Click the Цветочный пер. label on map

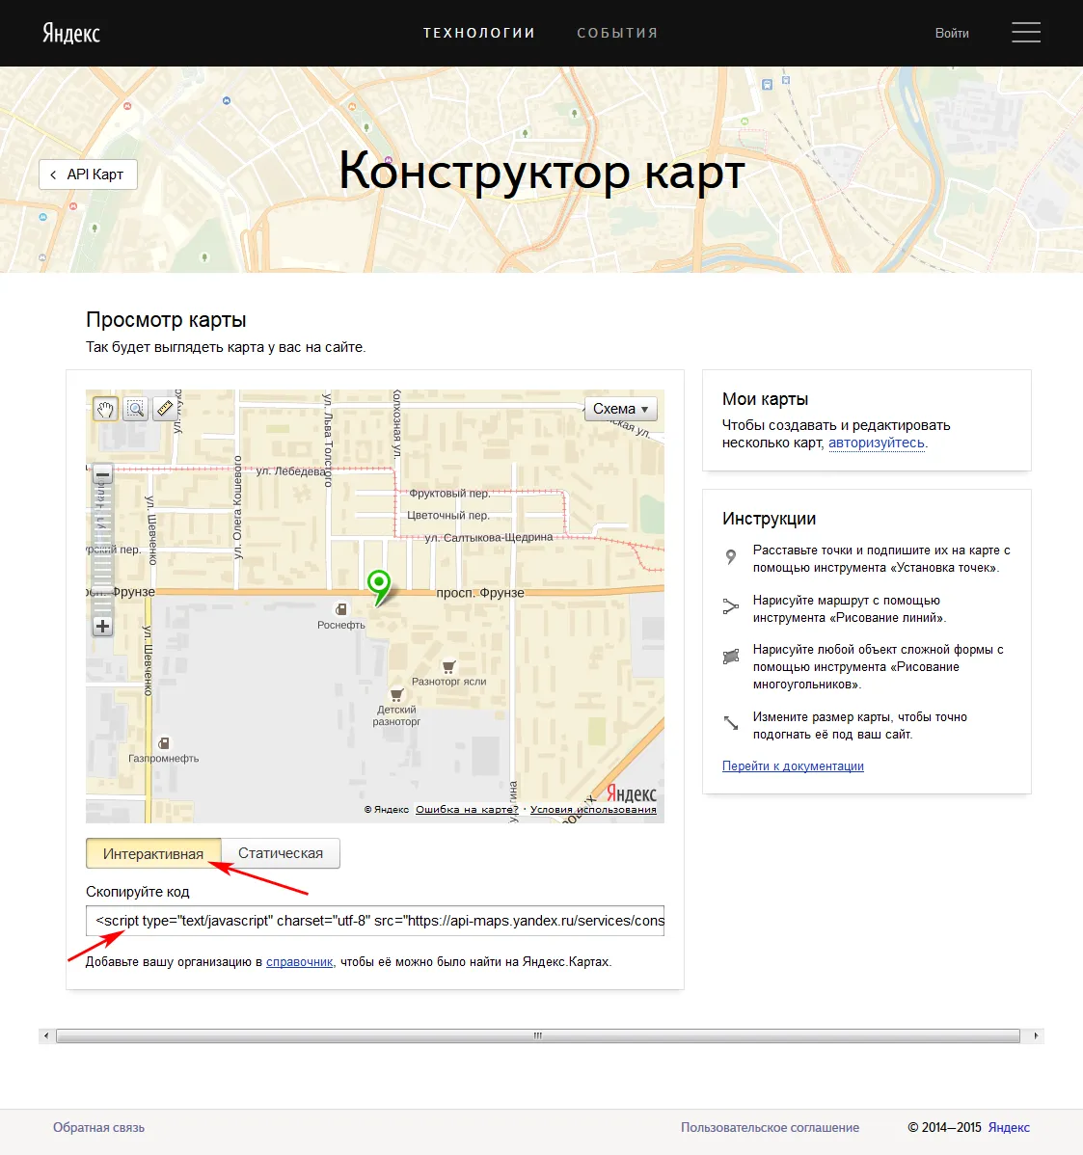tap(447, 516)
